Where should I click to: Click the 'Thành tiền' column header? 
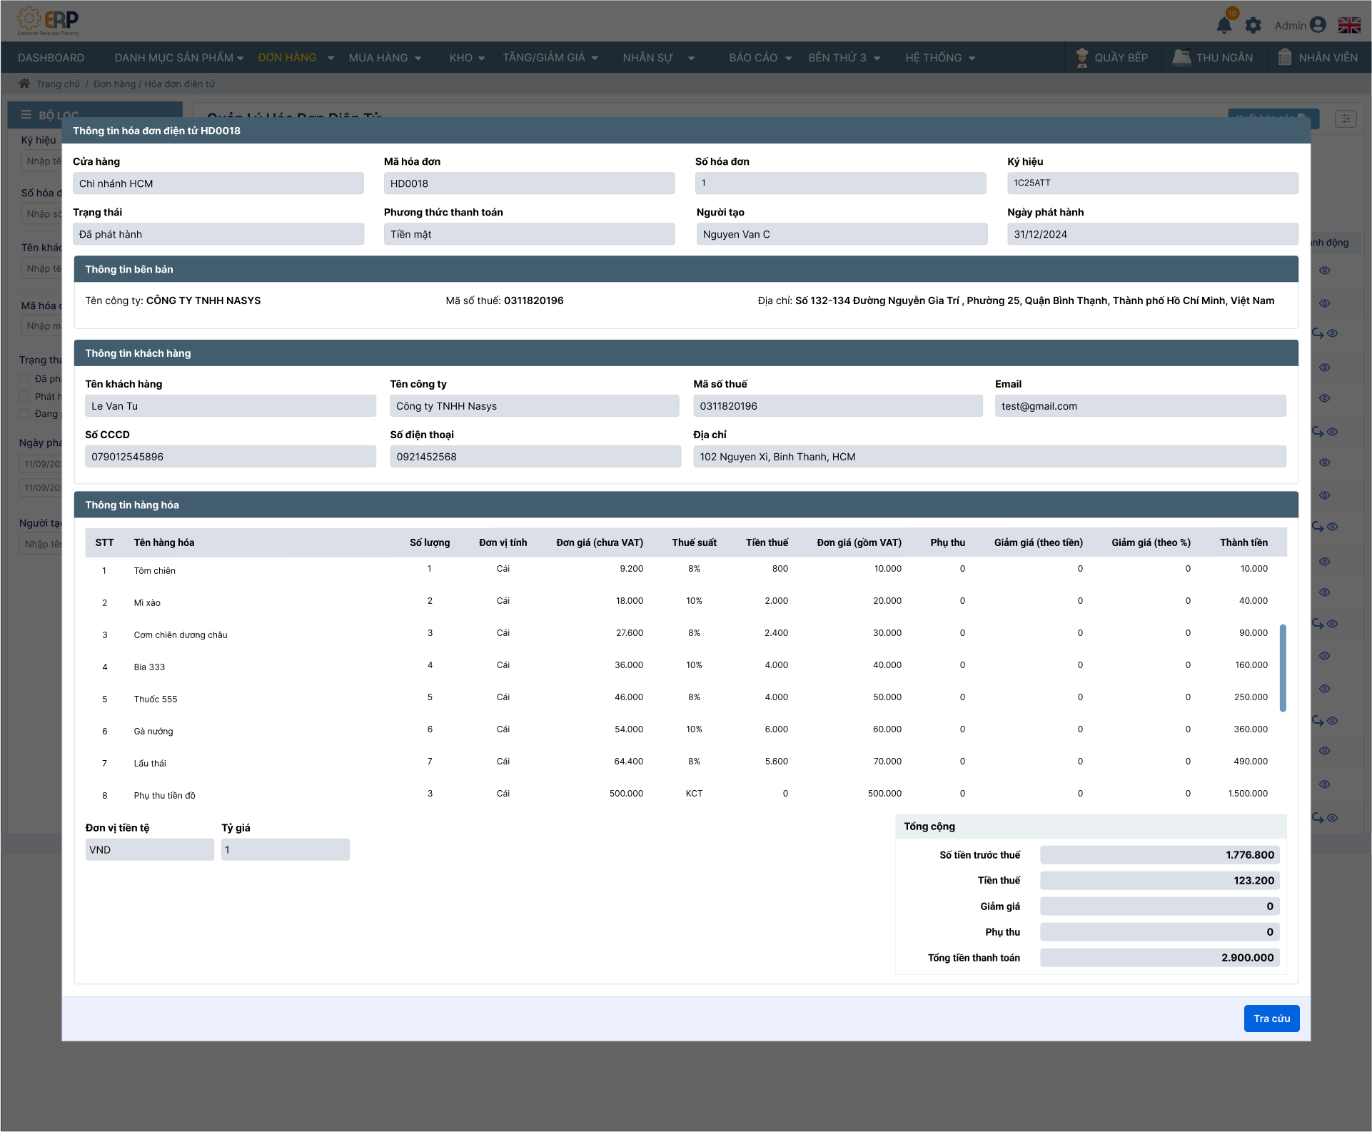click(1244, 542)
